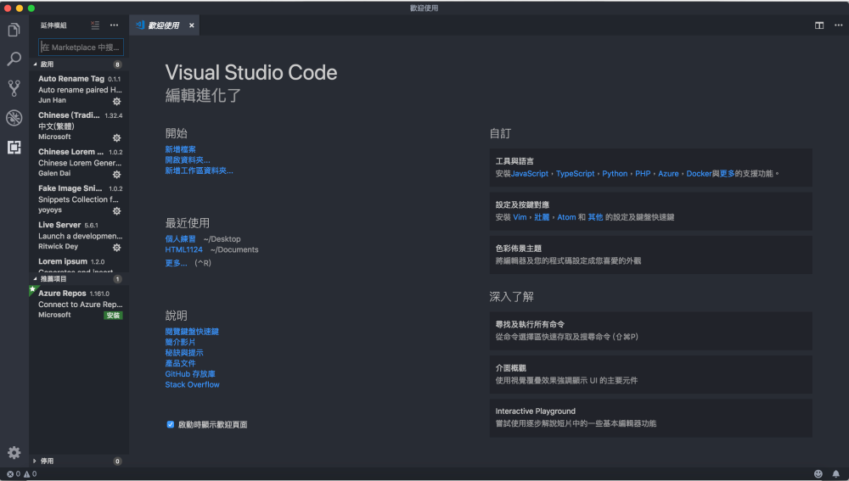Close the 歡迎使用 tab
Viewport: 849px width, 481px height.
(x=192, y=25)
